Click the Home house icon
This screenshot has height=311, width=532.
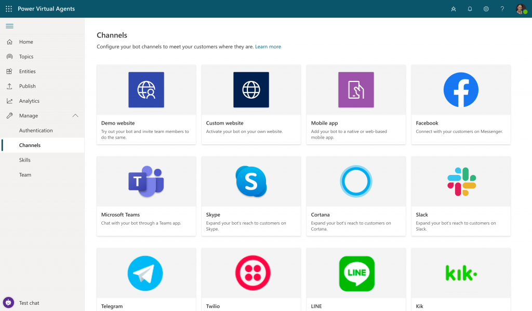9,42
